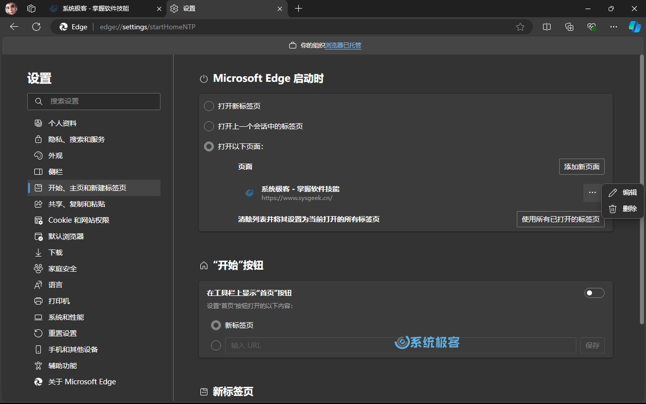The image size is (646, 404).
Task: Select 开始、主页和新建标签页 in sidebar
Action: click(x=94, y=188)
